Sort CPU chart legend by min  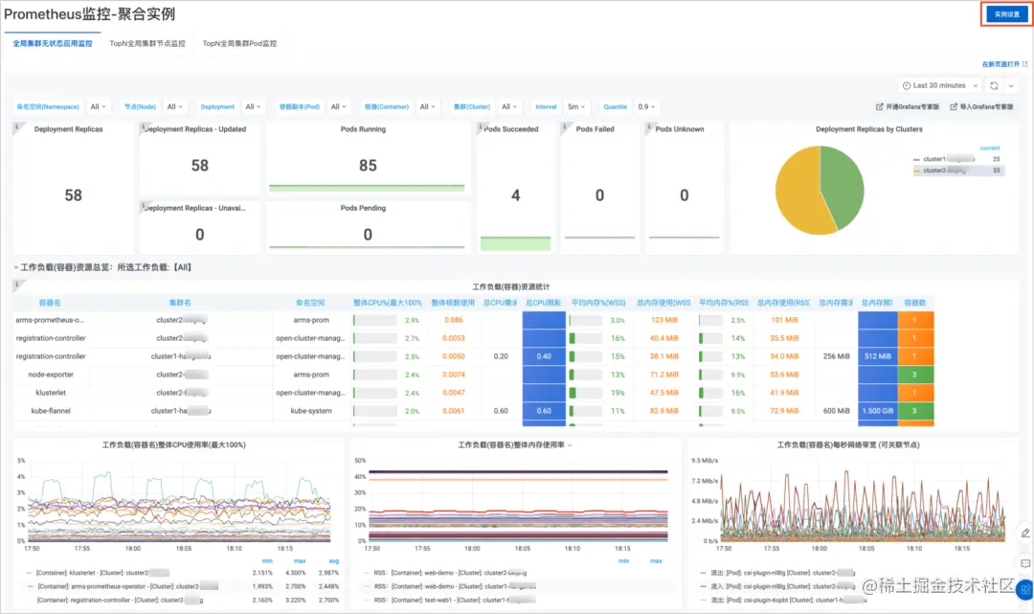(x=267, y=561)
